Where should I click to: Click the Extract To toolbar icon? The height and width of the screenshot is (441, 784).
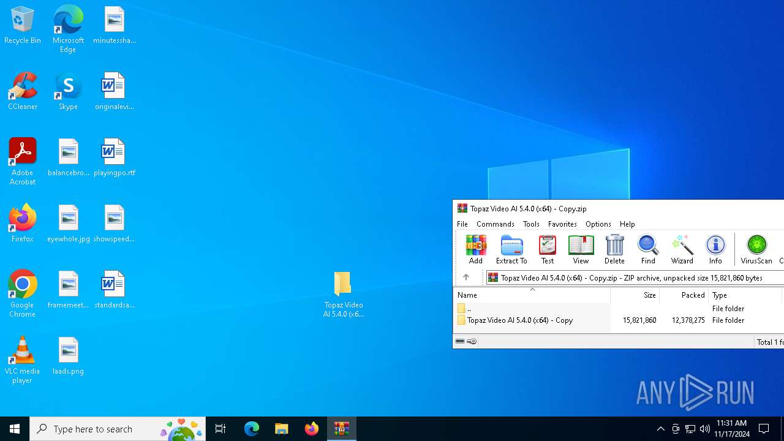(511, 249)
